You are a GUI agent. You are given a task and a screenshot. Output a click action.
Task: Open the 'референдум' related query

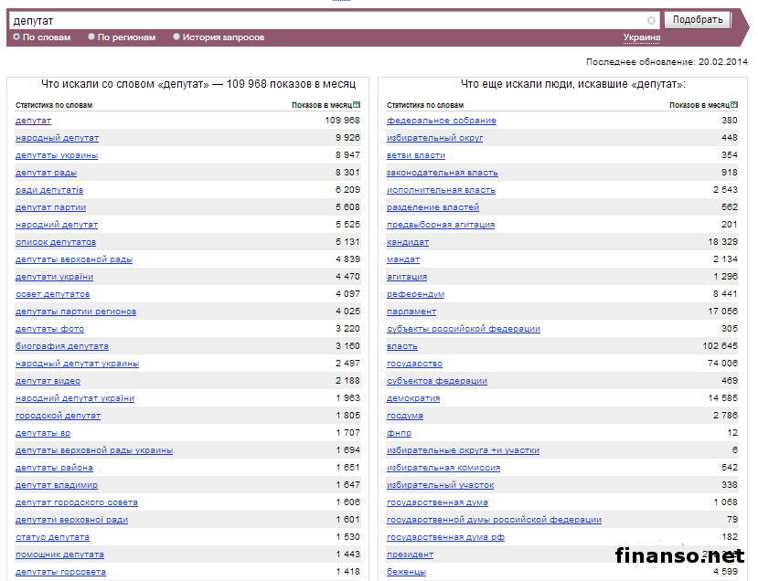(x=415, y=294)
